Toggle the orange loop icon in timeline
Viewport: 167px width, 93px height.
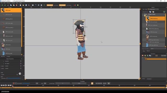tap(92, 83)
